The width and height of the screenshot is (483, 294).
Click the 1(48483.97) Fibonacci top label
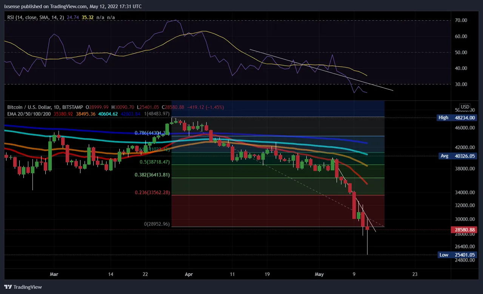(x=157, y=114)
